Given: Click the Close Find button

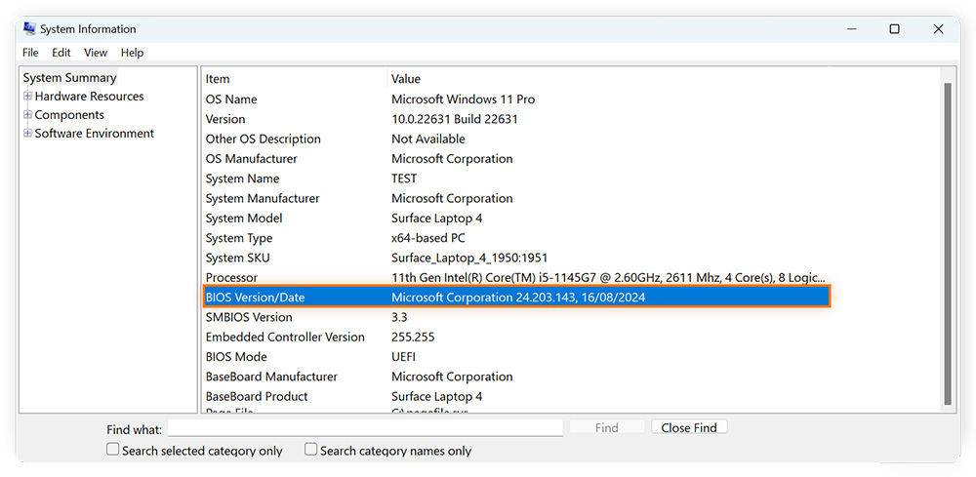Looking at the screenshot, I should pyautogui.click(x=689, y=427).
